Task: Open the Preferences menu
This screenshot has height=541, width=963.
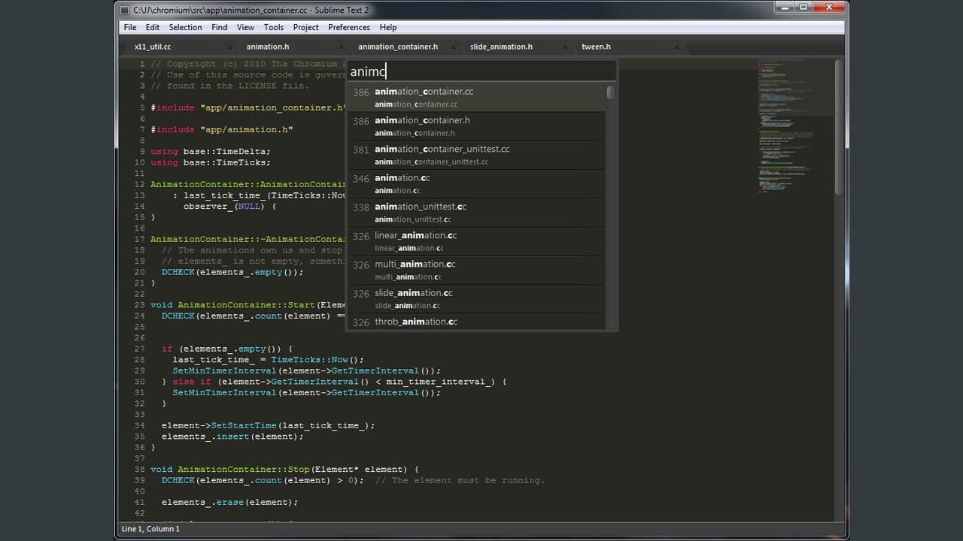Action: click(x=348, y=27)
